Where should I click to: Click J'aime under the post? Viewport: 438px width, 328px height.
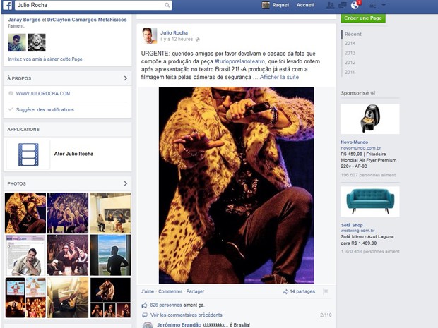point(147,291)
